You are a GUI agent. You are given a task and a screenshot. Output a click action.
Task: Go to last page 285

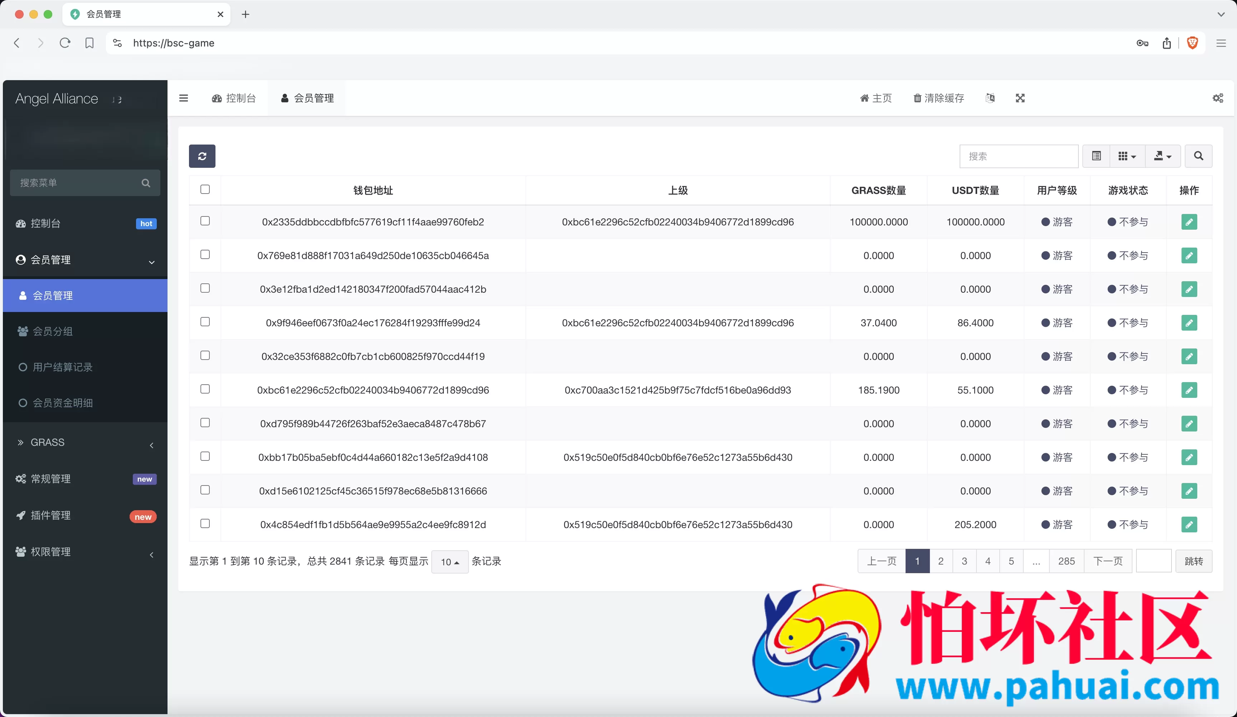tap(1066, 561)
